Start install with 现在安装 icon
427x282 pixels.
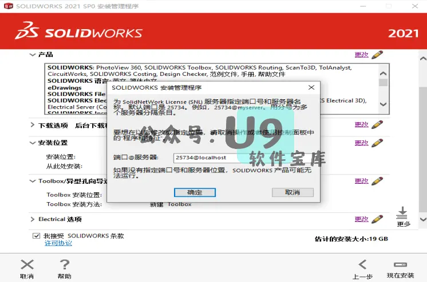(x=400, y=265)
